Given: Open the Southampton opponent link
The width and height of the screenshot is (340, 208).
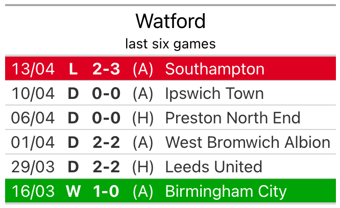Looking at the screenshot, I should 214,69.
